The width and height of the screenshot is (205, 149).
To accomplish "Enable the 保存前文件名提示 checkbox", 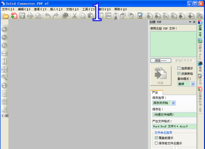I will 156,143.
